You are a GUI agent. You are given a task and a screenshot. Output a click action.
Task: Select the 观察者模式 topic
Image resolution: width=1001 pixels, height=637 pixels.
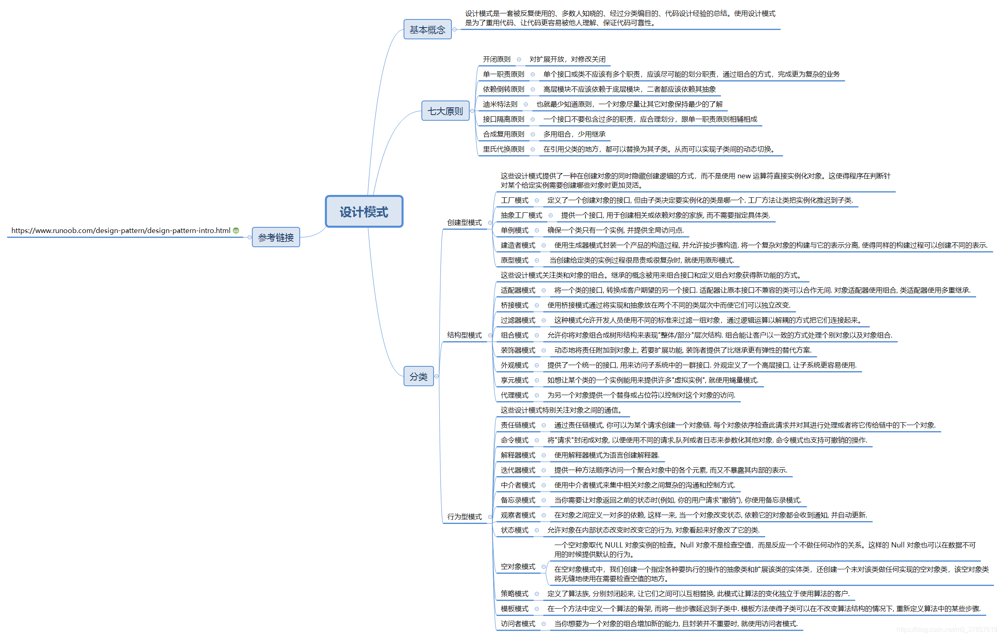[x=518, y=515]
